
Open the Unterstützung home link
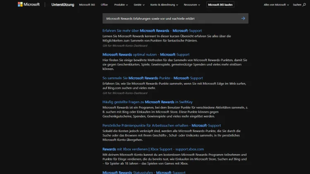click(63, 5)
